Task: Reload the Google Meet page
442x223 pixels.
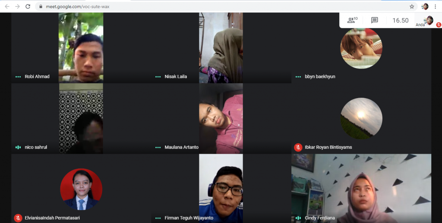Action: [x=28, y=6]
